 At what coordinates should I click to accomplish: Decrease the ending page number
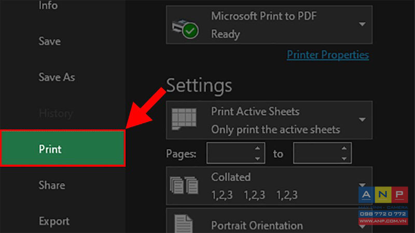click(344, 158)
